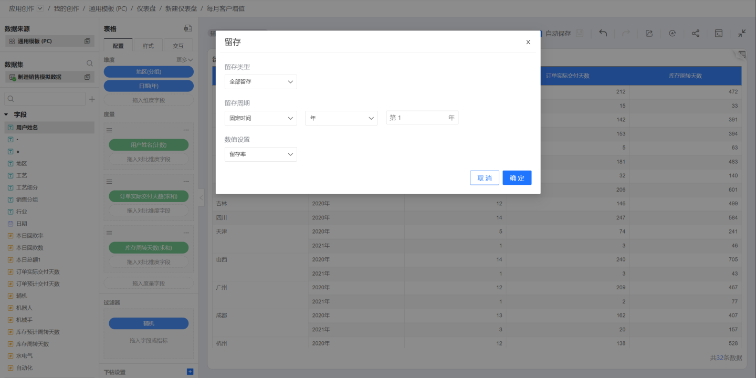Switch to the 样式 tab
Screen dimensions: 756x378
pyautogui.click(x=149, y=46)
